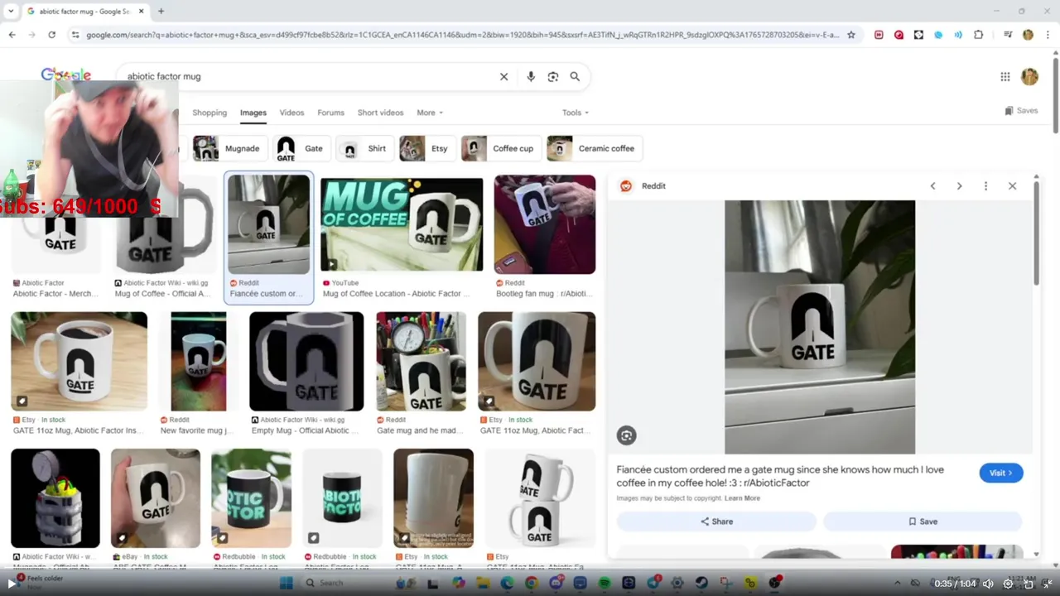Viewport: 1060px width, 596px height.
Task: Open the Google apps grid
Action: [x=1005, y=76]
